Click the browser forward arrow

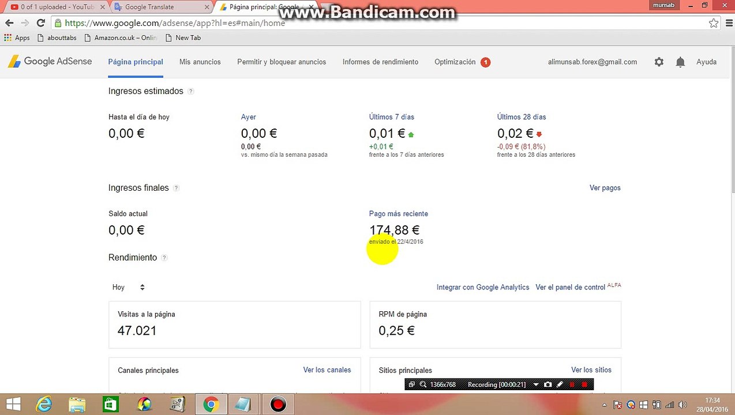pos(25,23)
